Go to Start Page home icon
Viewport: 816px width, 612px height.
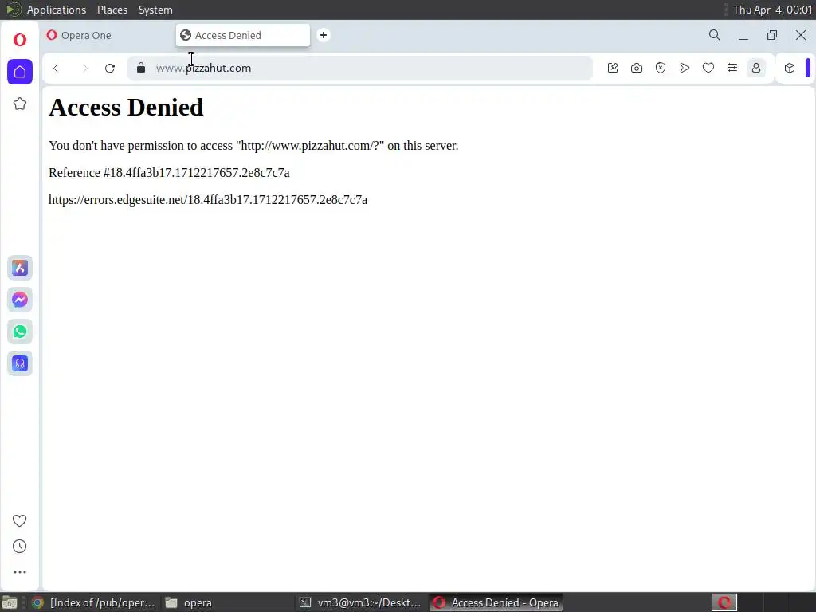tap(20, 72)
